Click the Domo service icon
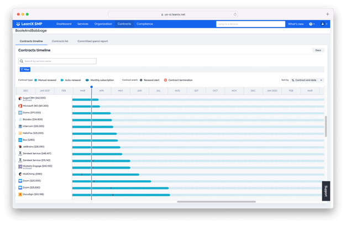This screenshot has width=346, height=225. pos(20,113)
